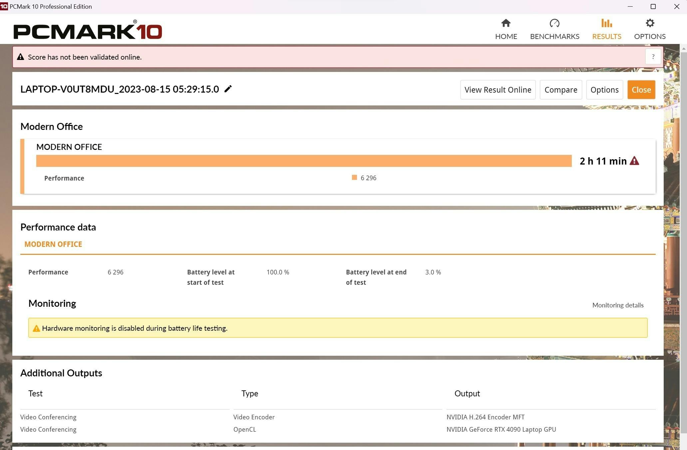Click the red warning icon beside 2 h 11 min
687x450 pixels.
coord(634,161)
